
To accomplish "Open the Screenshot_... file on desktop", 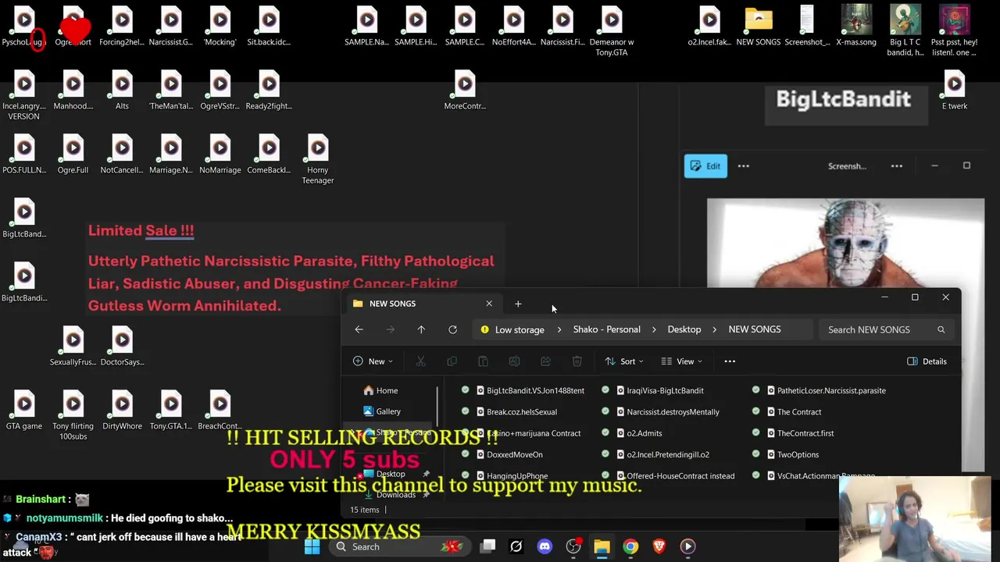I will (x=807, y=27).
